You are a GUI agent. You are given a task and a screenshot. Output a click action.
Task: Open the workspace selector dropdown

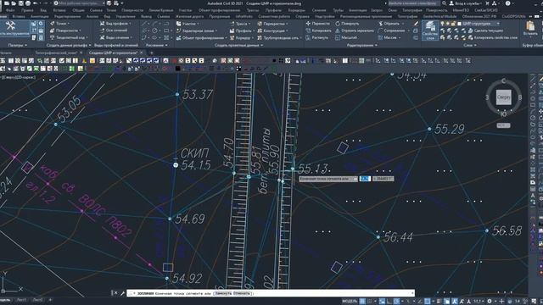tap(80, 3)
